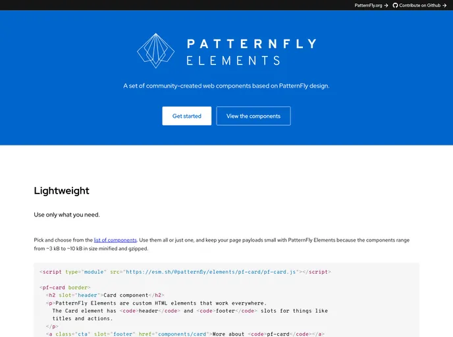
Task: Click the text 'Use only what you need.'
Action: [x=67, y=215]
